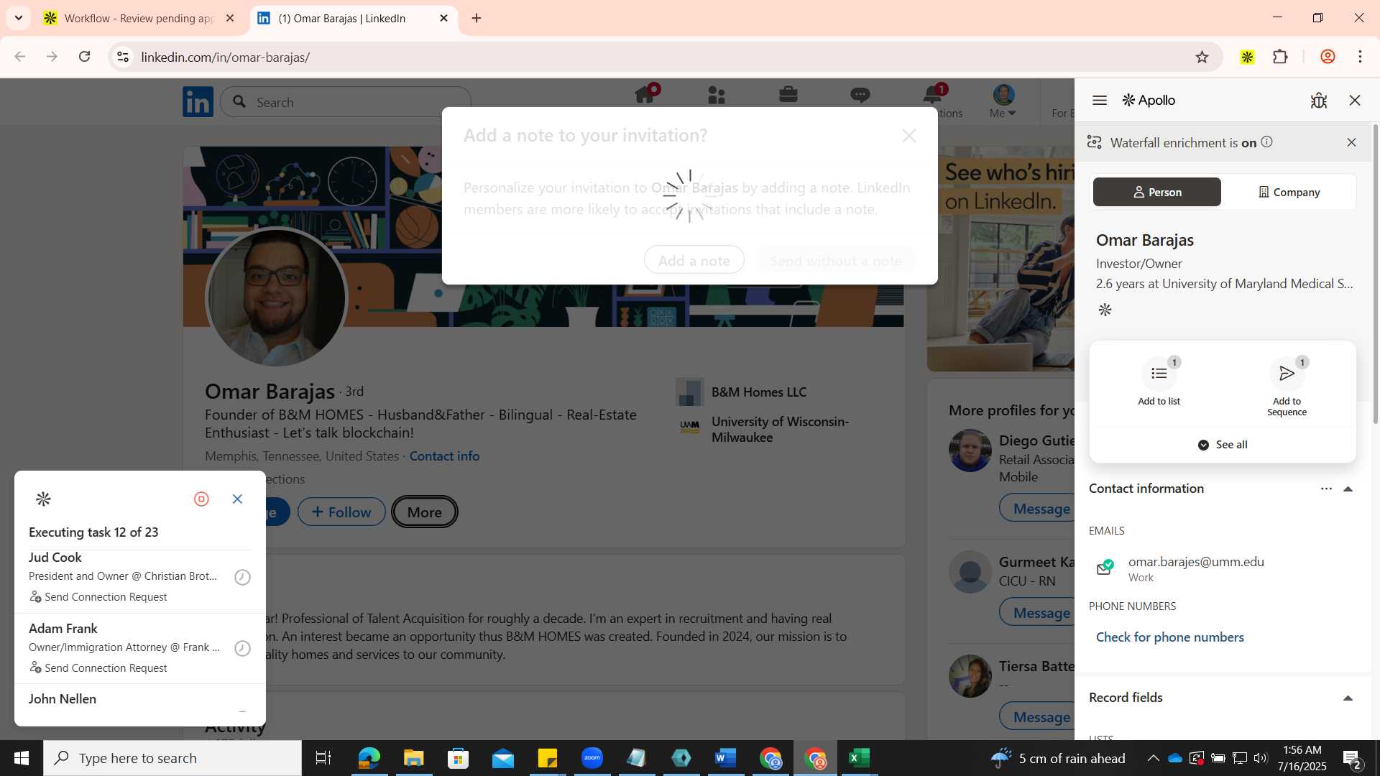Click the Add to list icon
Screen dimensions: 1380x776
click(1159, 374)
